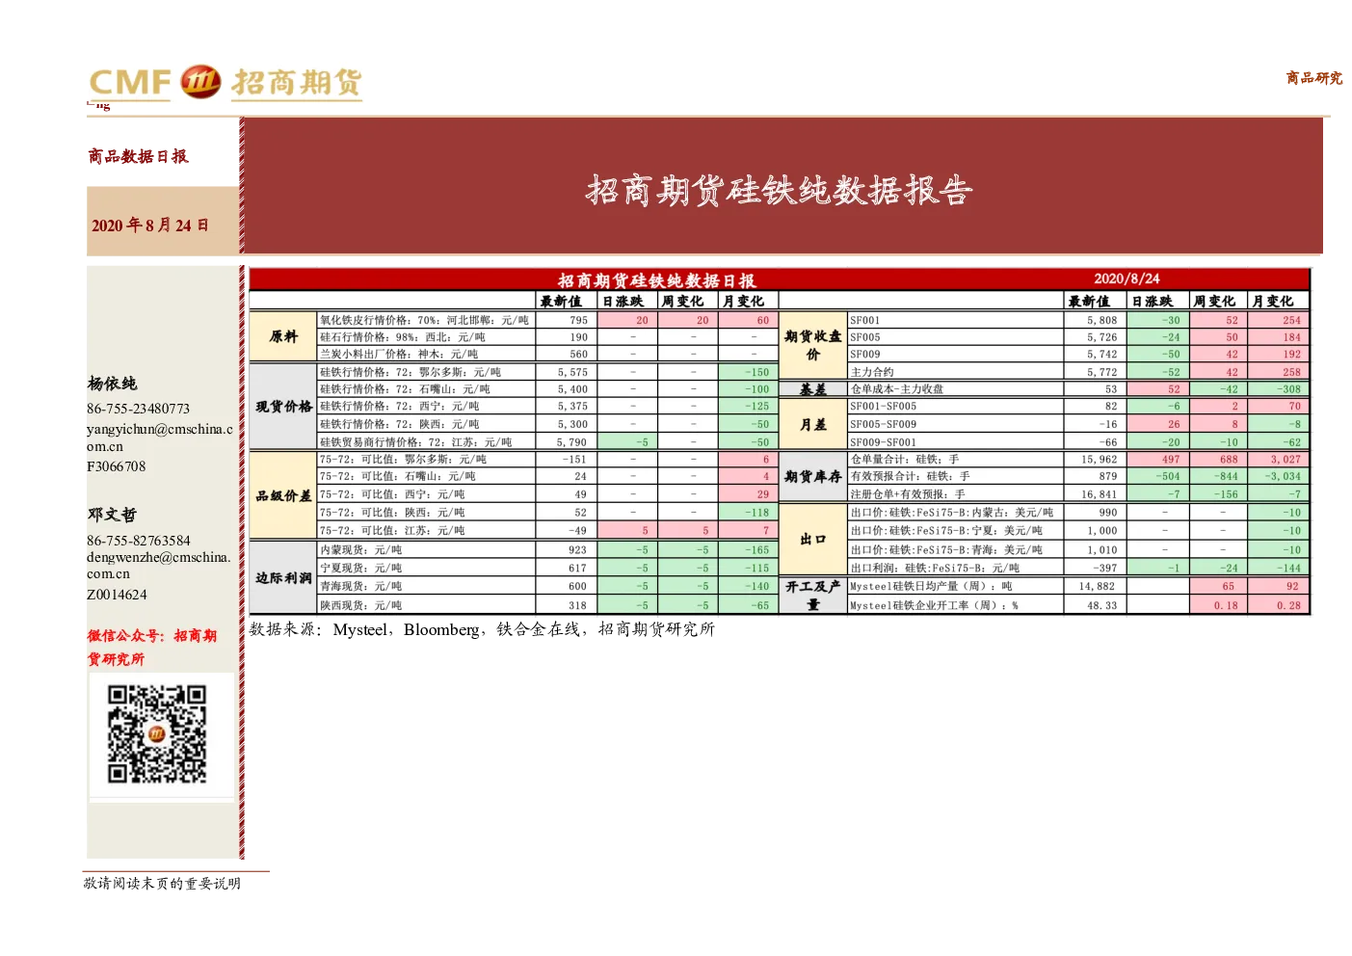Select the SF001-SF005 spread row label
Image resolution: width=1352 pixels, height=956 pixels.
884,406
